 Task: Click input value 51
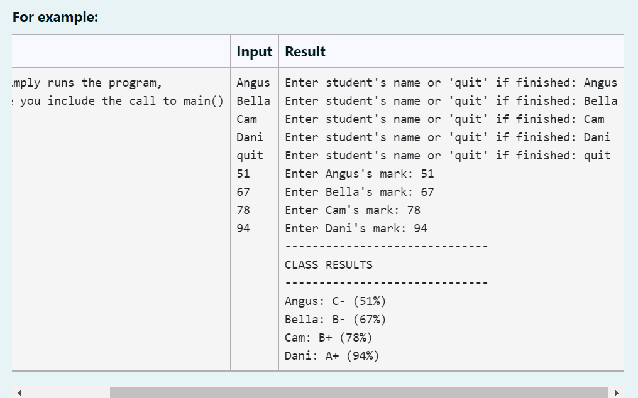click(x=243, y=174)
